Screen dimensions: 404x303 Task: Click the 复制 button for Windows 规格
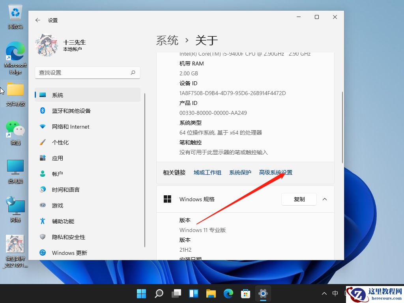[299, 199]
